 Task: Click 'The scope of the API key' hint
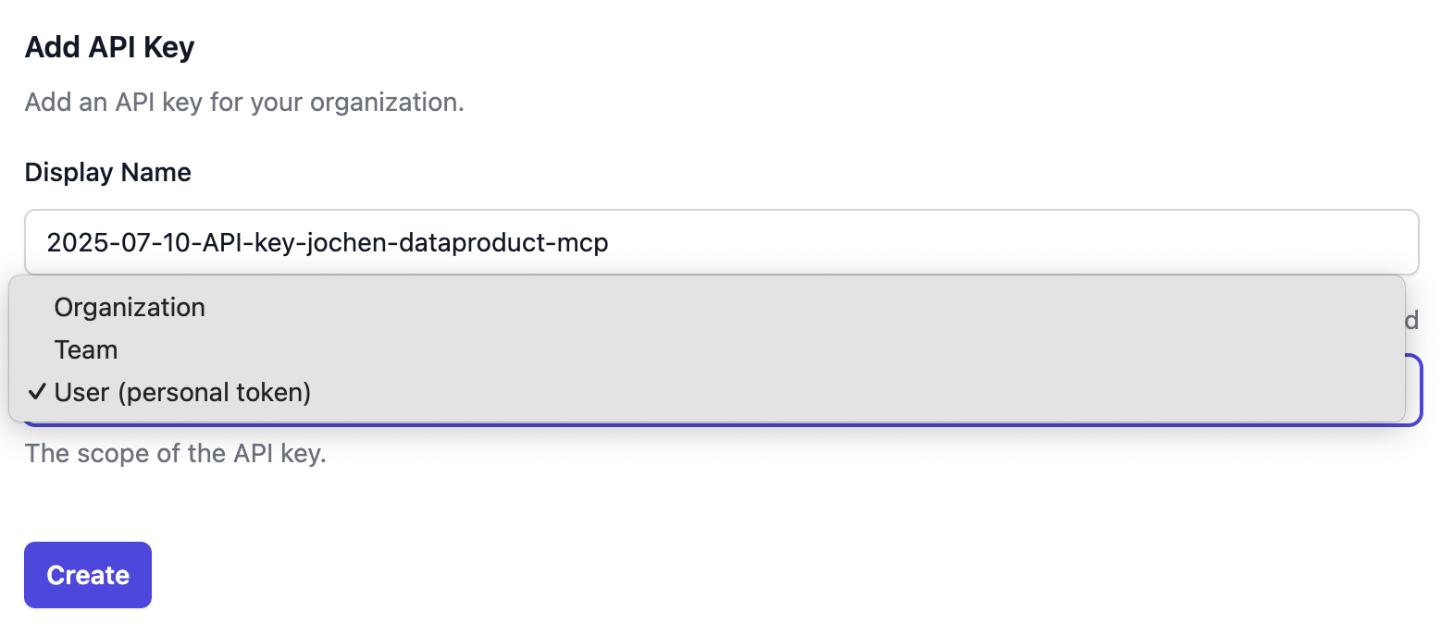[176, 454]
